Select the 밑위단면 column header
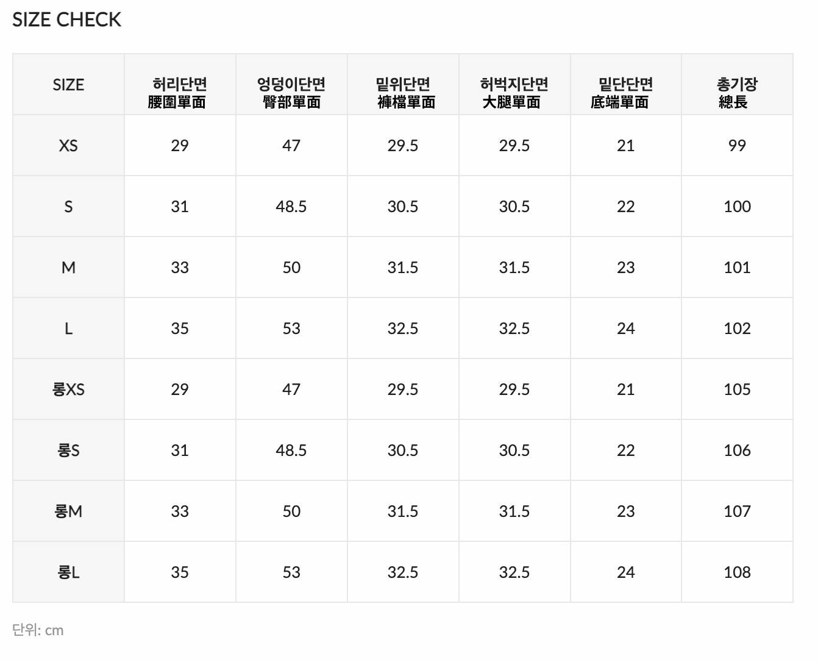The image size is (818, 662). [403, 93]
